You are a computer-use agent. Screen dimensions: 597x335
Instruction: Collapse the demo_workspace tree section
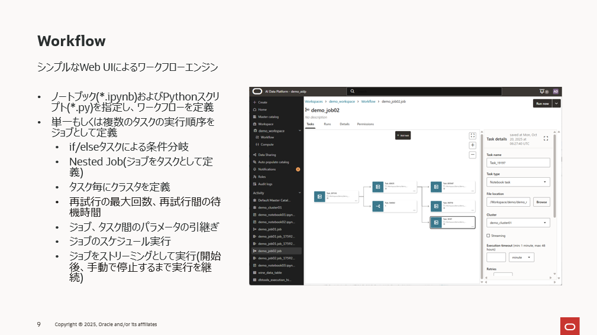point(299,131)
